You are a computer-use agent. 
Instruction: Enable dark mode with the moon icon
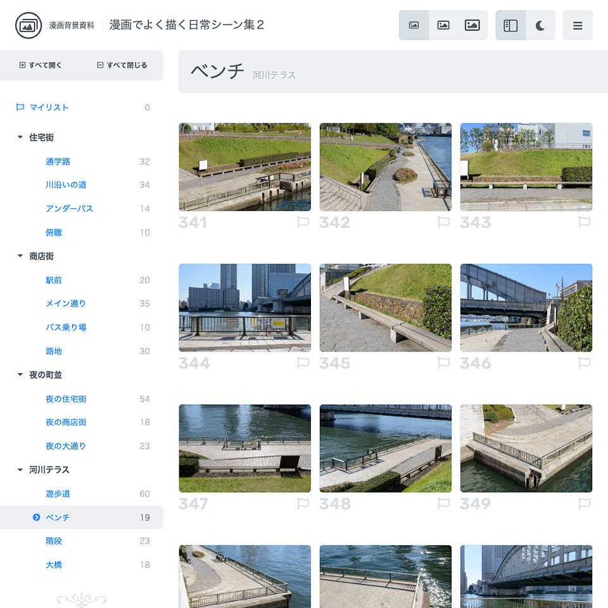coord(539,24)
